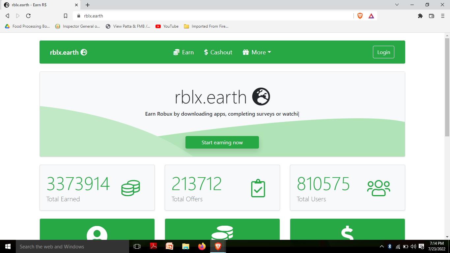The height and width of the screenshot is (253, 450).
Task: Open the browser hamburger menu
Action: [443, 16]
